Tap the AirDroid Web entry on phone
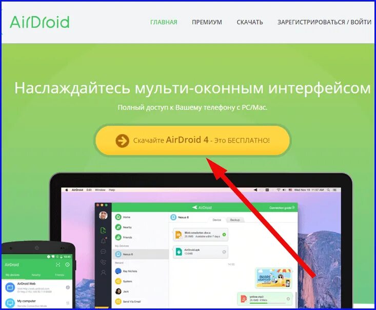The image size is (376, 310). pos(37,287)
